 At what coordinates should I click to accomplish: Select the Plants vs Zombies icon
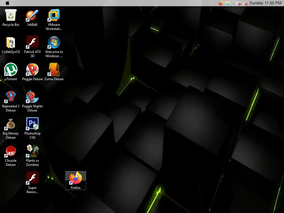(32, 155)
